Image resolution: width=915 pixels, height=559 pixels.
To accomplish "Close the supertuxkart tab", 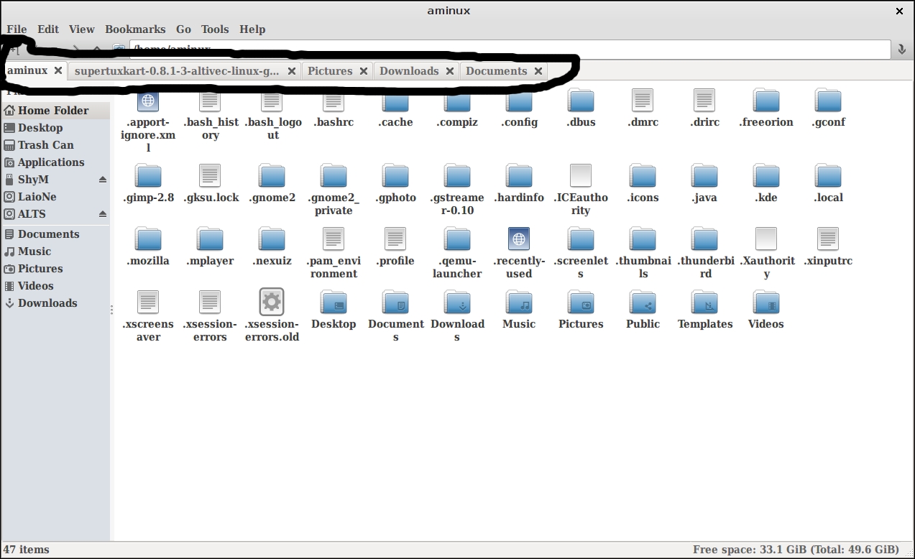I will [x=292, y=71].
